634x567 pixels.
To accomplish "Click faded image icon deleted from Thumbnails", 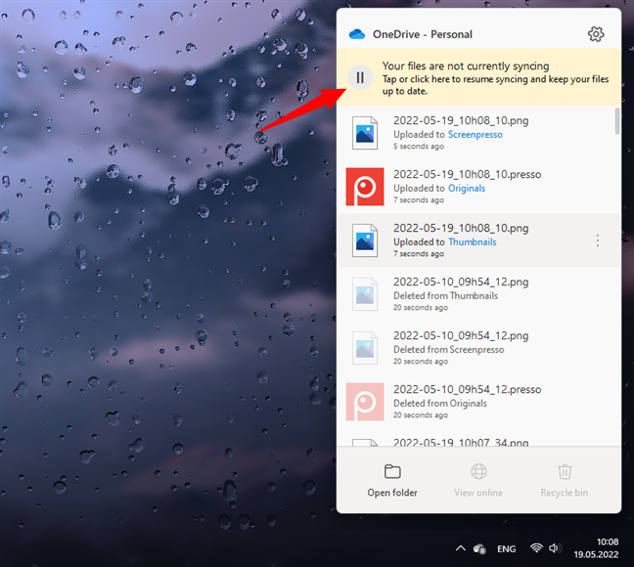I will (x=365, y=294).
